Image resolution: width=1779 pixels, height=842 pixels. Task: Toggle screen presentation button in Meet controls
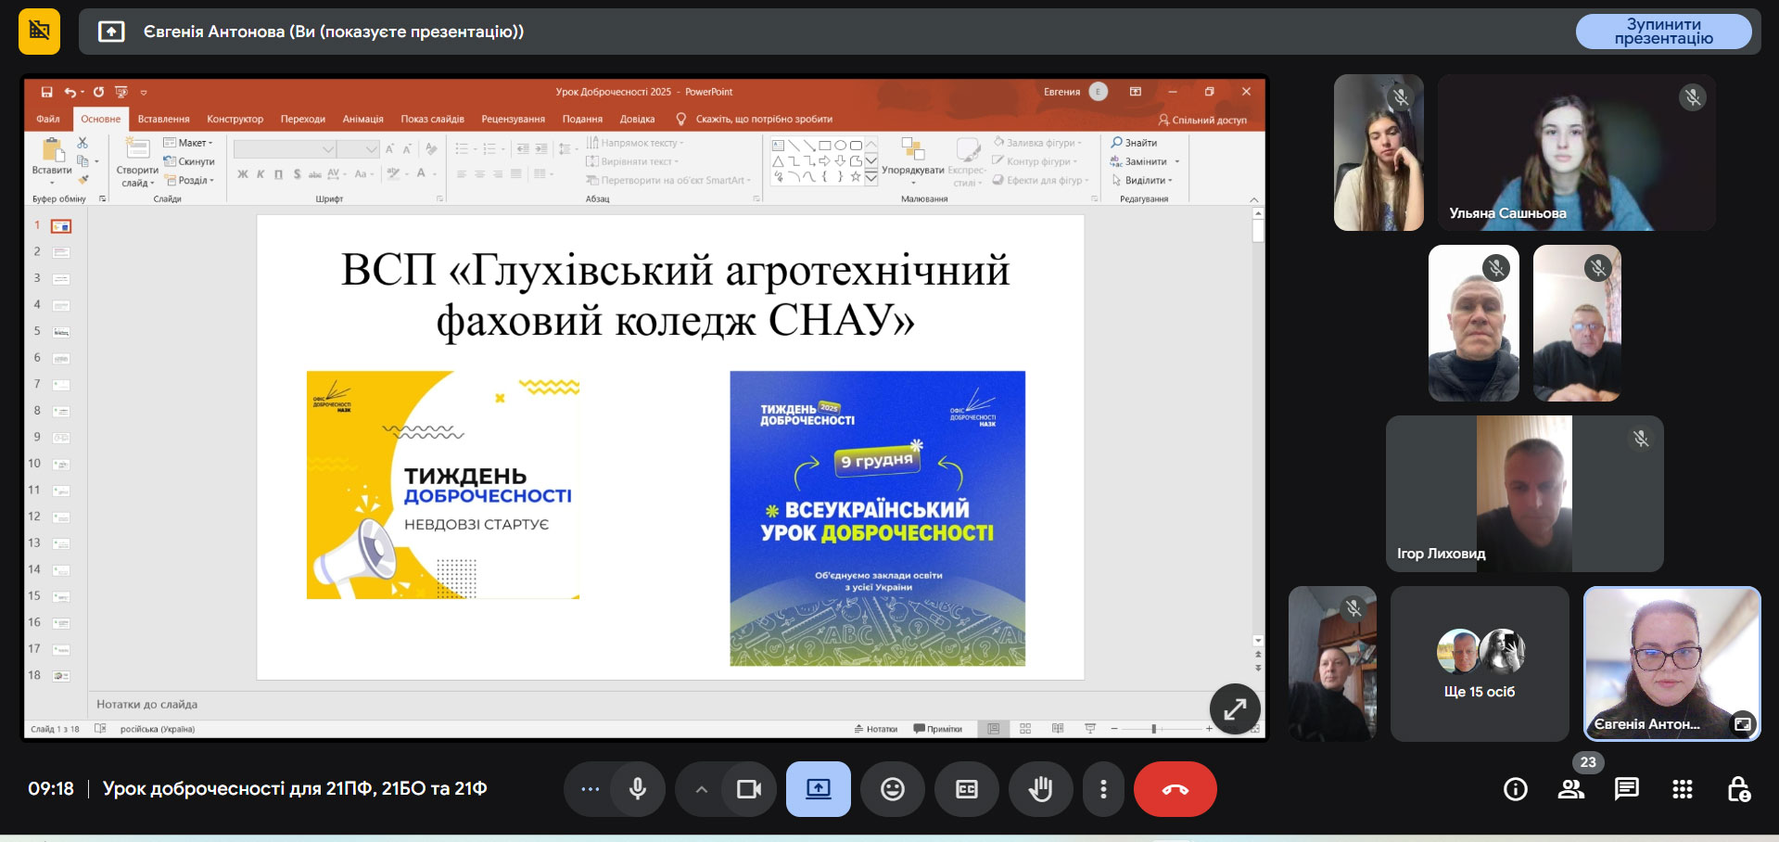[819, 789]
